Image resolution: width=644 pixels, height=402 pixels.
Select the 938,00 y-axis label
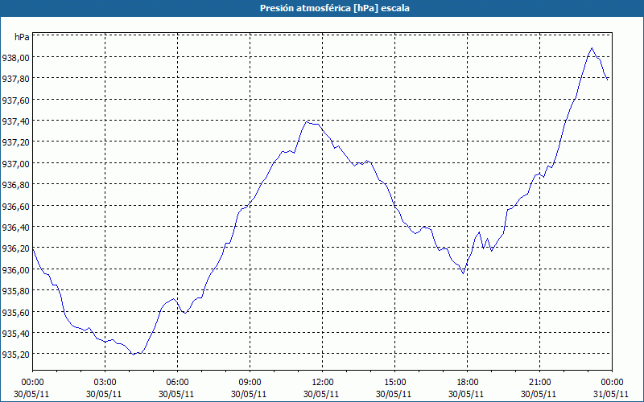coord(15,57)
